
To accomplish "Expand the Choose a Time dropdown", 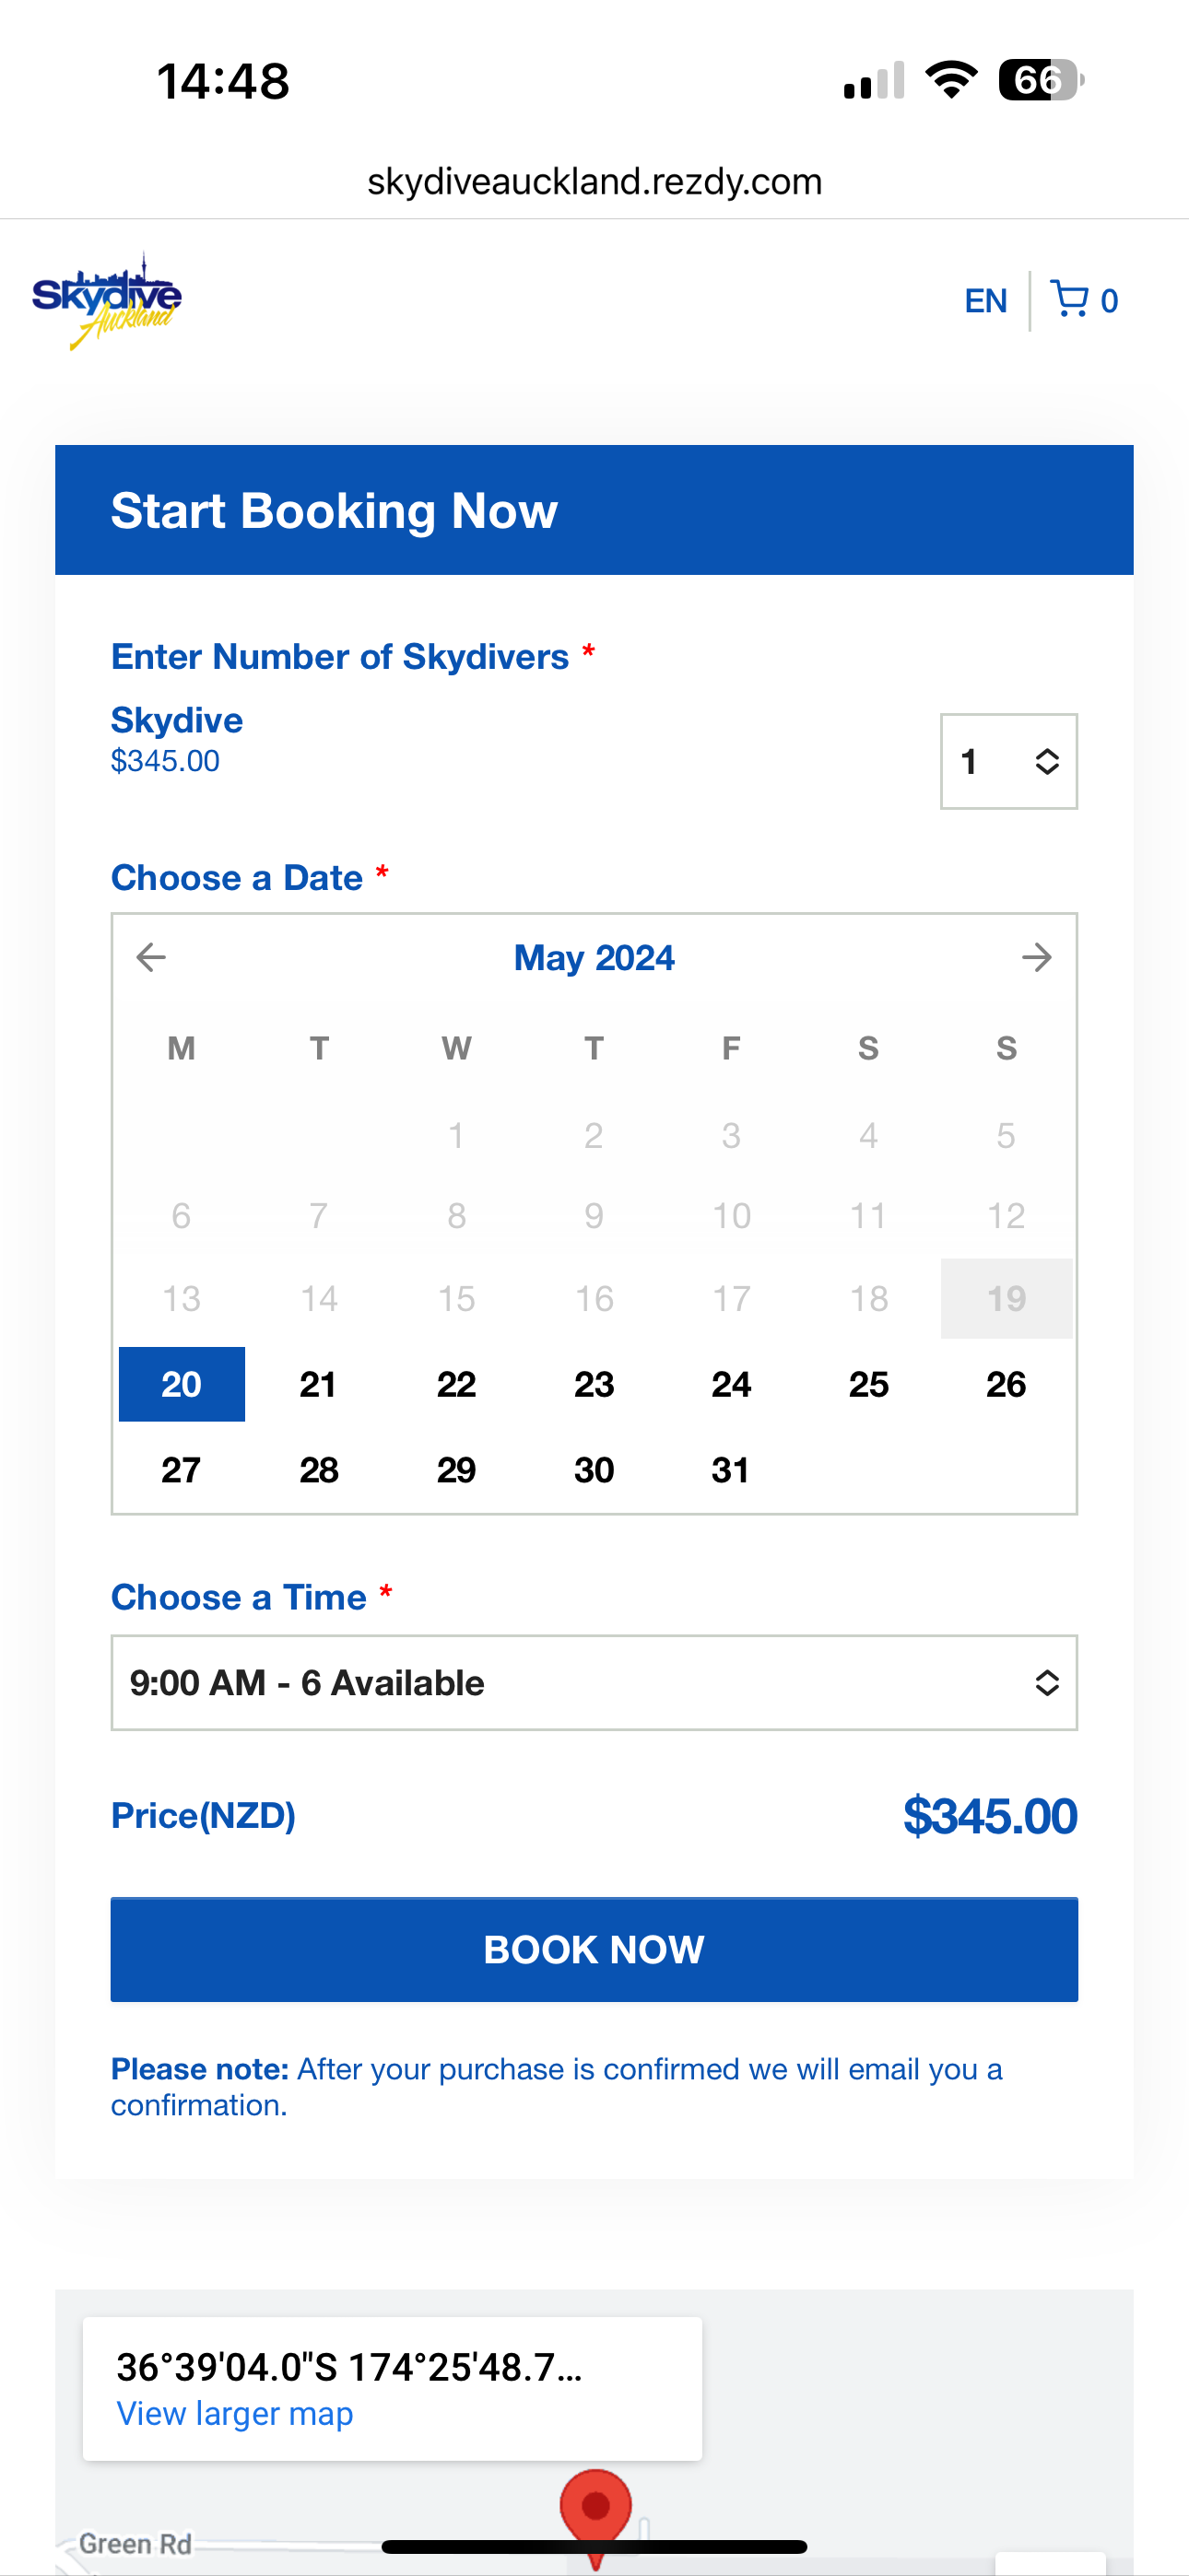I will coord(594,1683).
